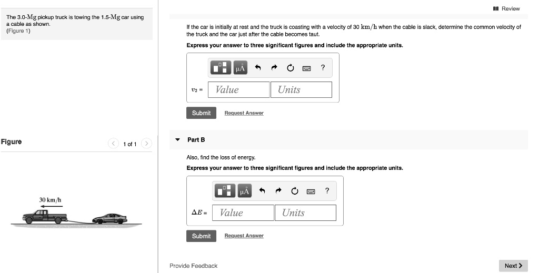Open symbols (µÅ) tool for ΔE answer
This screenshot has width=539, height=273.
[244, 190]
